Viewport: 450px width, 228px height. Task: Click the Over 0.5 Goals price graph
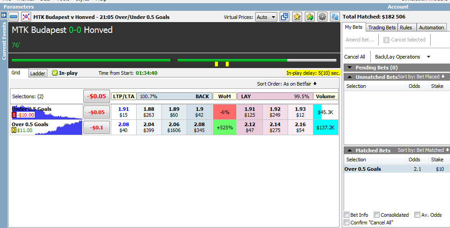point(47,128)
